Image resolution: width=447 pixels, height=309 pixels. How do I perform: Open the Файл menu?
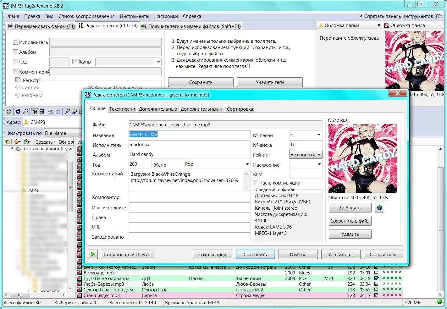pyautogui.click(x=14, y=16)
